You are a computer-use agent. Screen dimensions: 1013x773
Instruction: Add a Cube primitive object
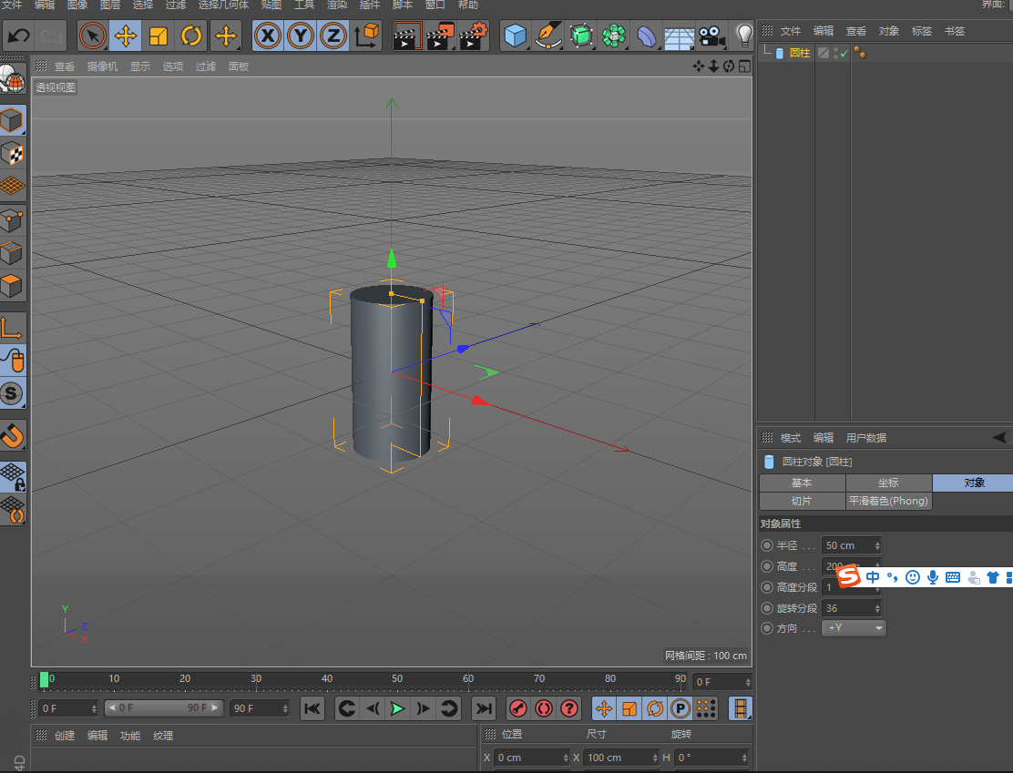(x=515, y=36)
